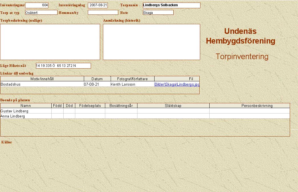Click the Datum column header
298x192 pixels.
[x=97, y=79]
